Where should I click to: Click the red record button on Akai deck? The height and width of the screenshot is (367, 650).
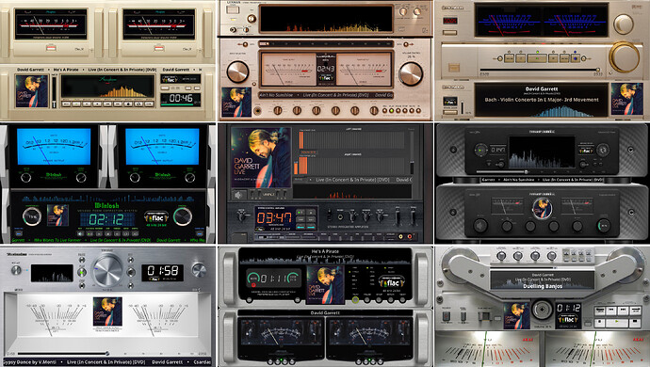coord(446,315)
